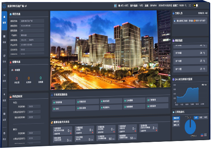Open the shield 安全 sidebar icon

(x=5, y=55)
